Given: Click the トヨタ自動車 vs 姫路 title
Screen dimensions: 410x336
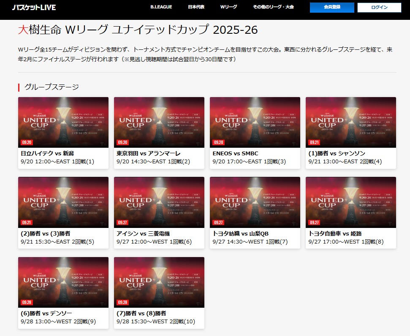Looking at the screenshot, I should click(x=335, y=233).
